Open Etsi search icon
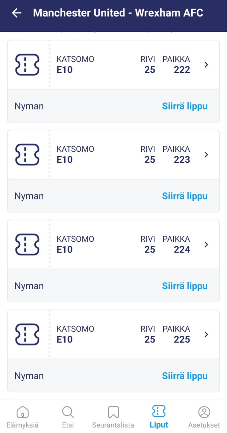The width and height of the screenshot is (227, 433). tap(68, 412)
